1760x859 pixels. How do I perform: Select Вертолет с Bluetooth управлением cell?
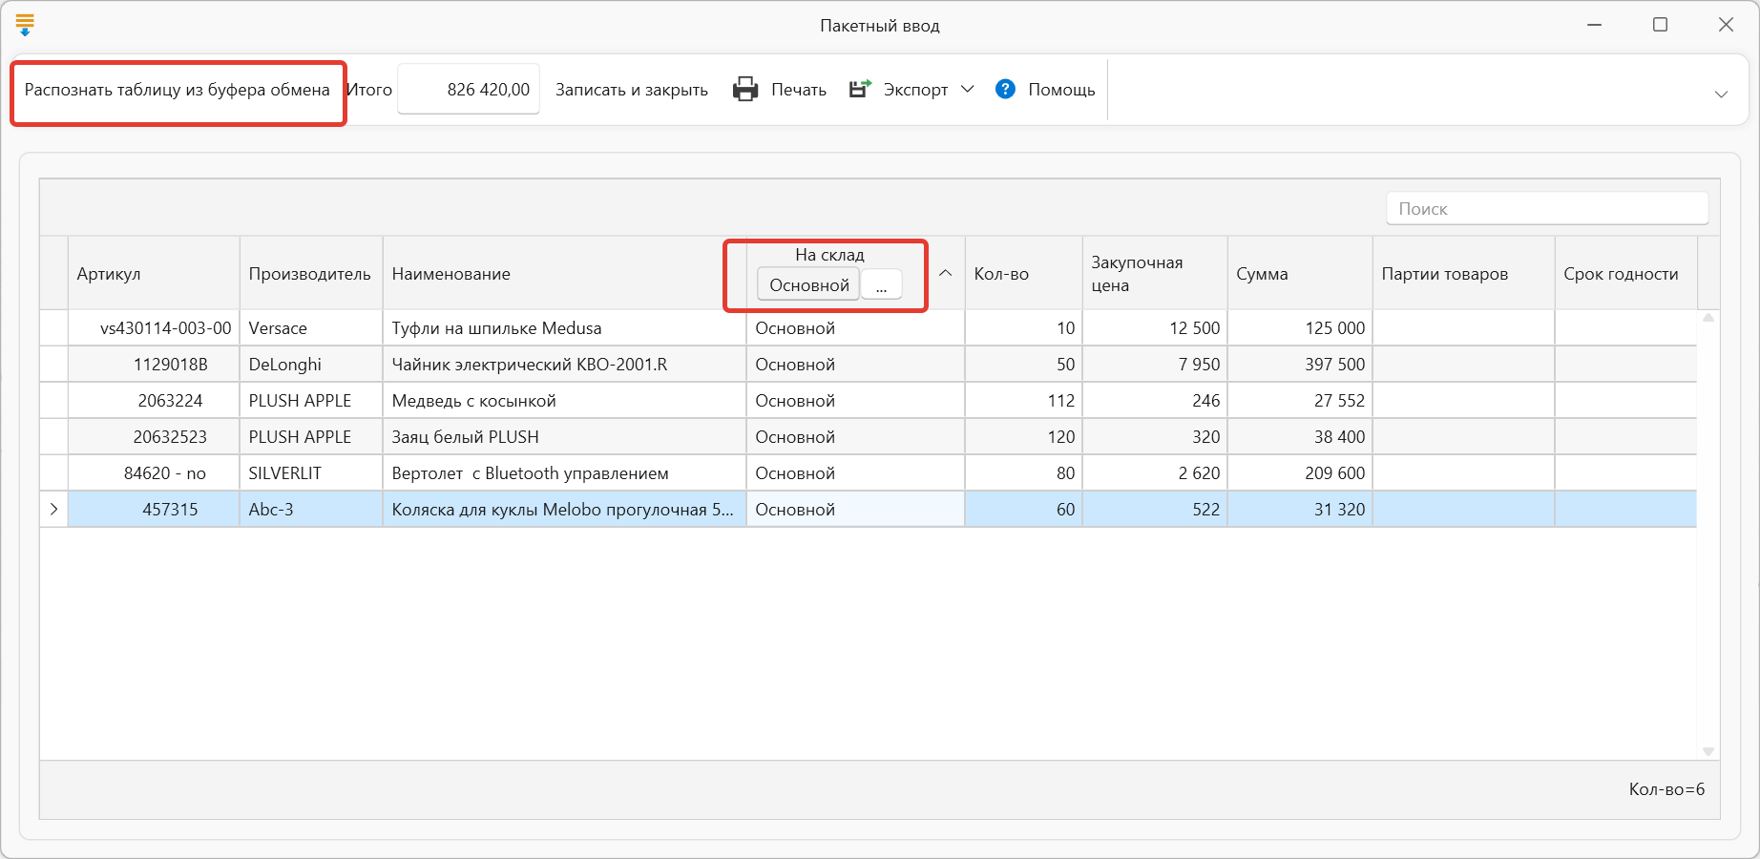[x=564, y=472]
